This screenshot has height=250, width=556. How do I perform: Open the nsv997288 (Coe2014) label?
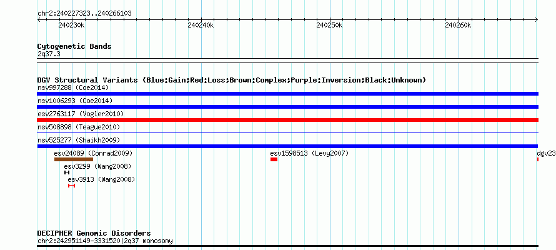point(73,87)
